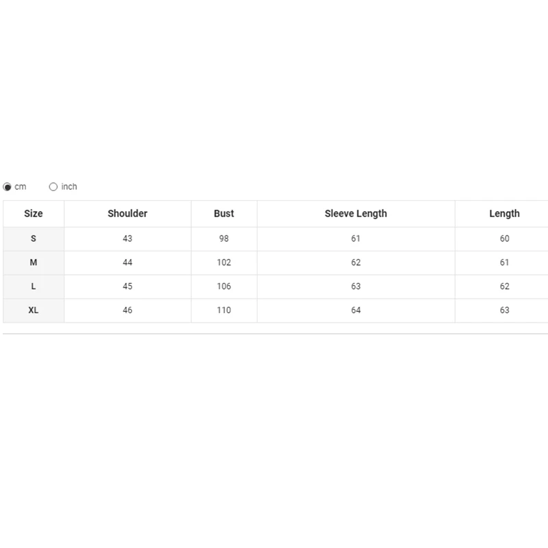Click the Sleeve Length column header
The width and height of the screenshot is (548, 548).
pyautogui.click(x=356, y=214)
